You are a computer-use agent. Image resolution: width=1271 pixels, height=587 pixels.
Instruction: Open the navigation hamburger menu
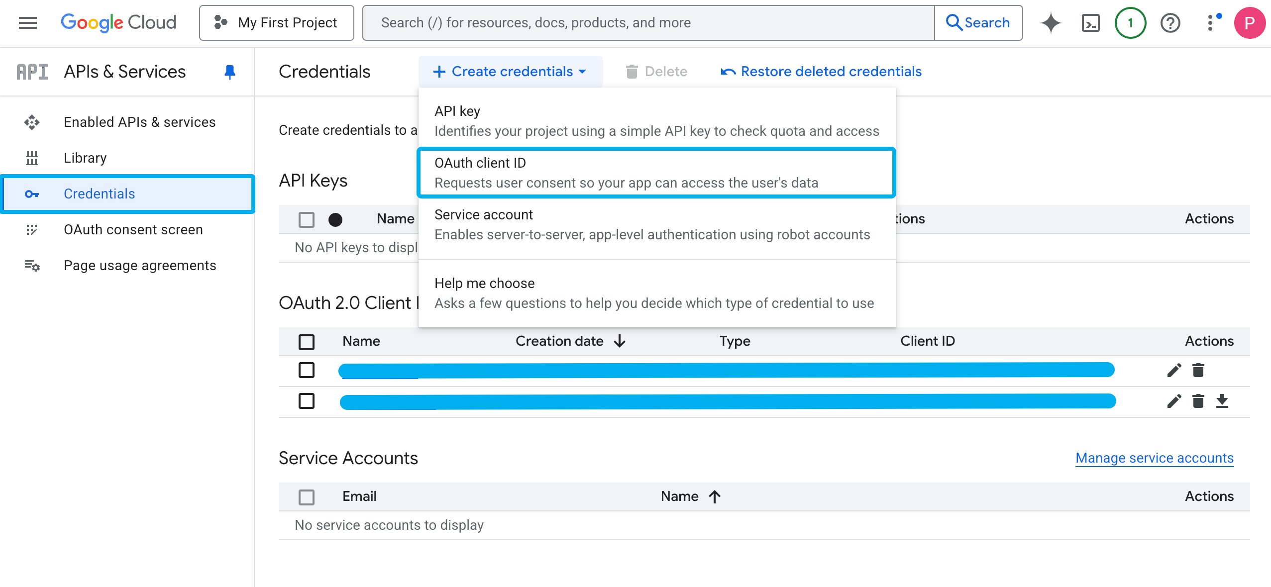coord(27,22)
